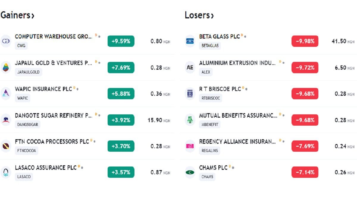
Task: Click the FTN Cocoa logo icon
Action: pyautogui.click(x=6, y=146)
